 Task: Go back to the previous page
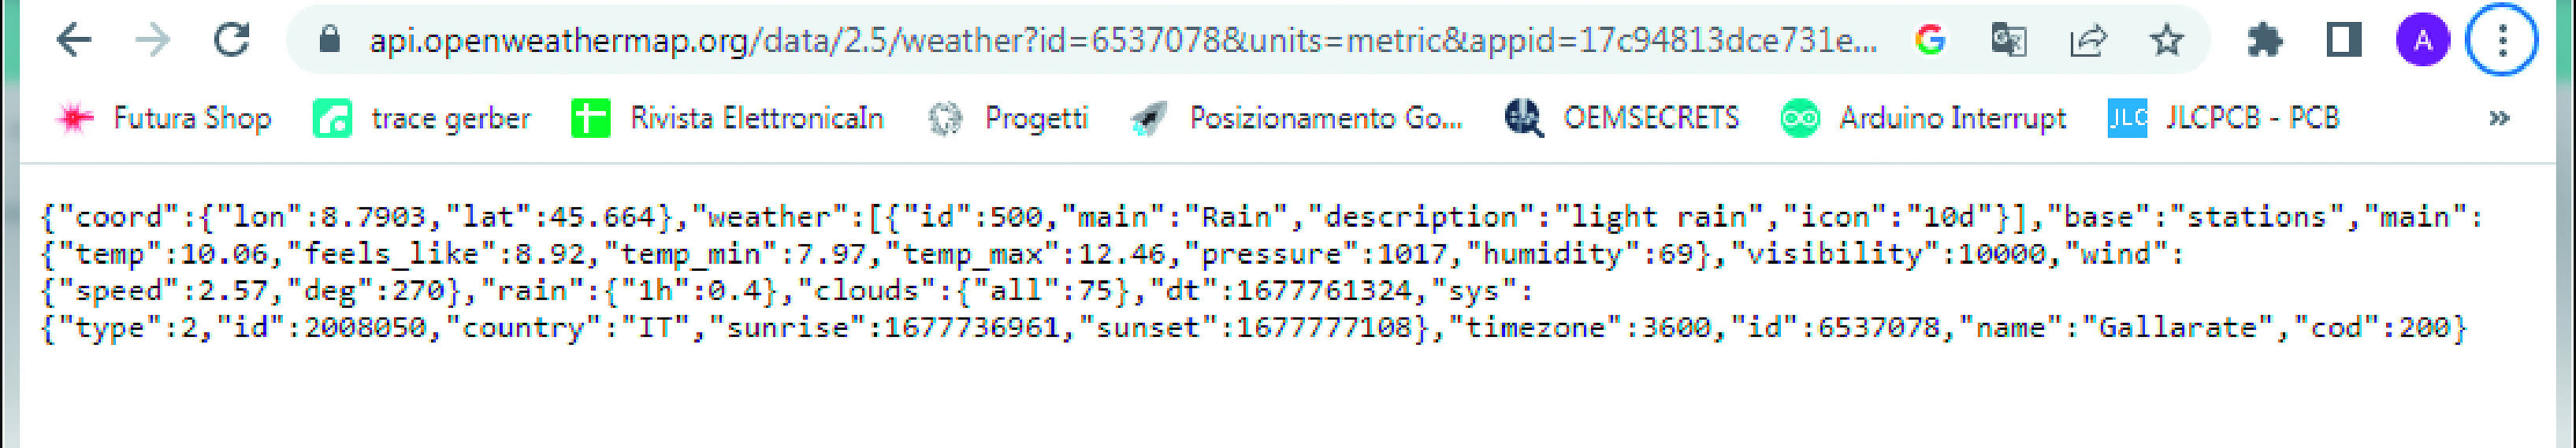[x=75, y=41]
